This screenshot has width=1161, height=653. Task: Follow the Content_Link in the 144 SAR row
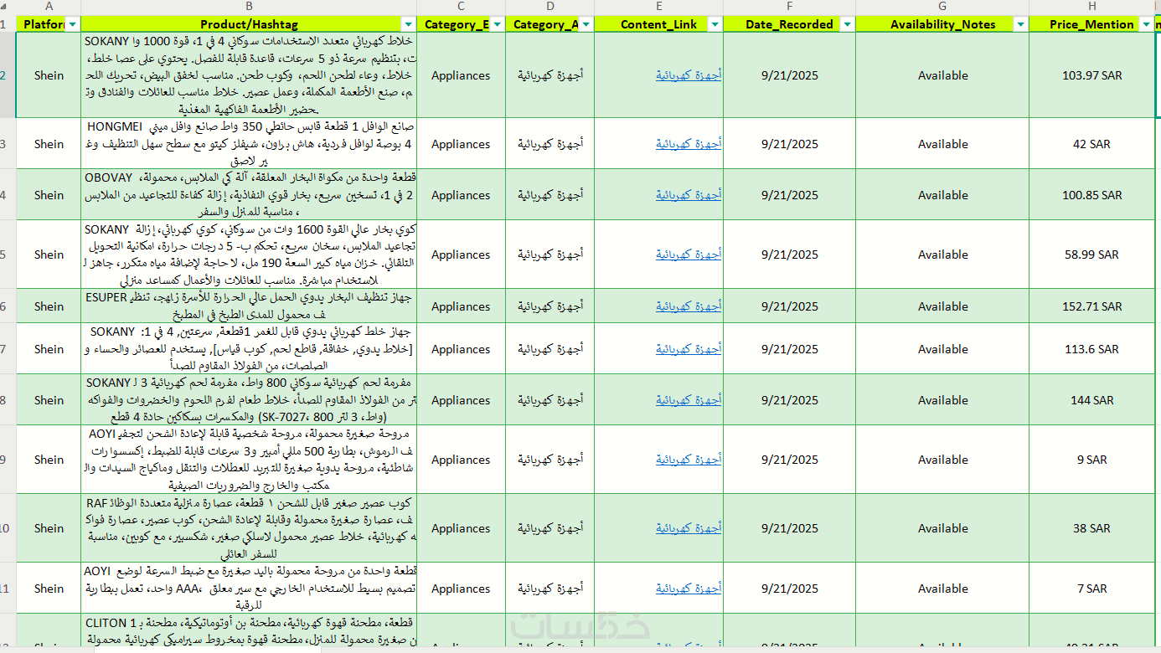pos(689,400)
